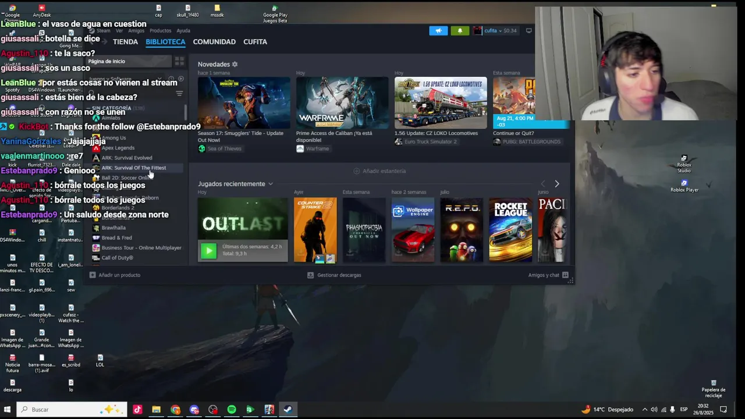Open Counter-Strike 2 recent game thumbnail
This screenshot has width=745, height=419.
pos(315,230)
